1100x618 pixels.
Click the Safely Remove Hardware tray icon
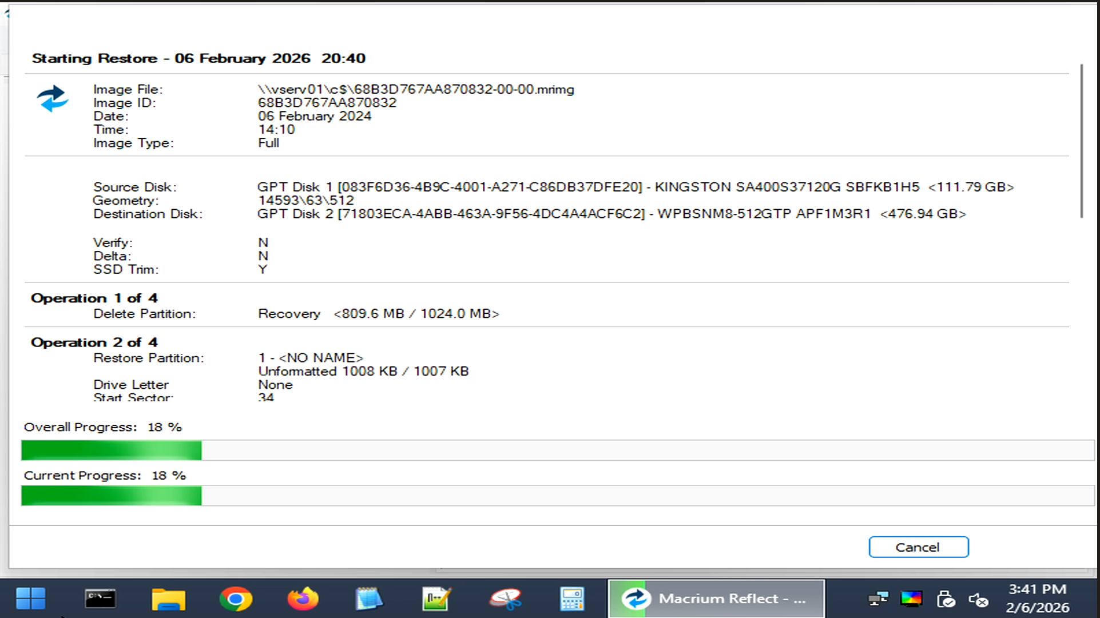pos(946,599)
